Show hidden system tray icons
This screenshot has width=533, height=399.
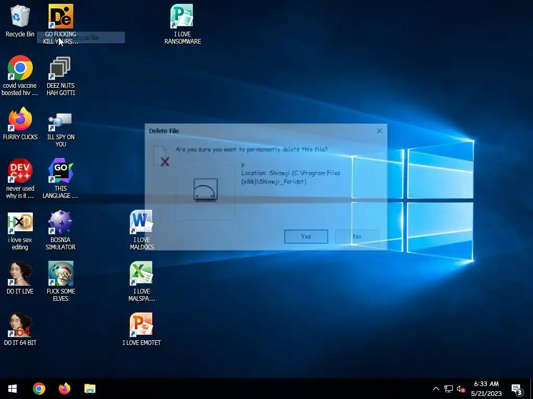436,389
